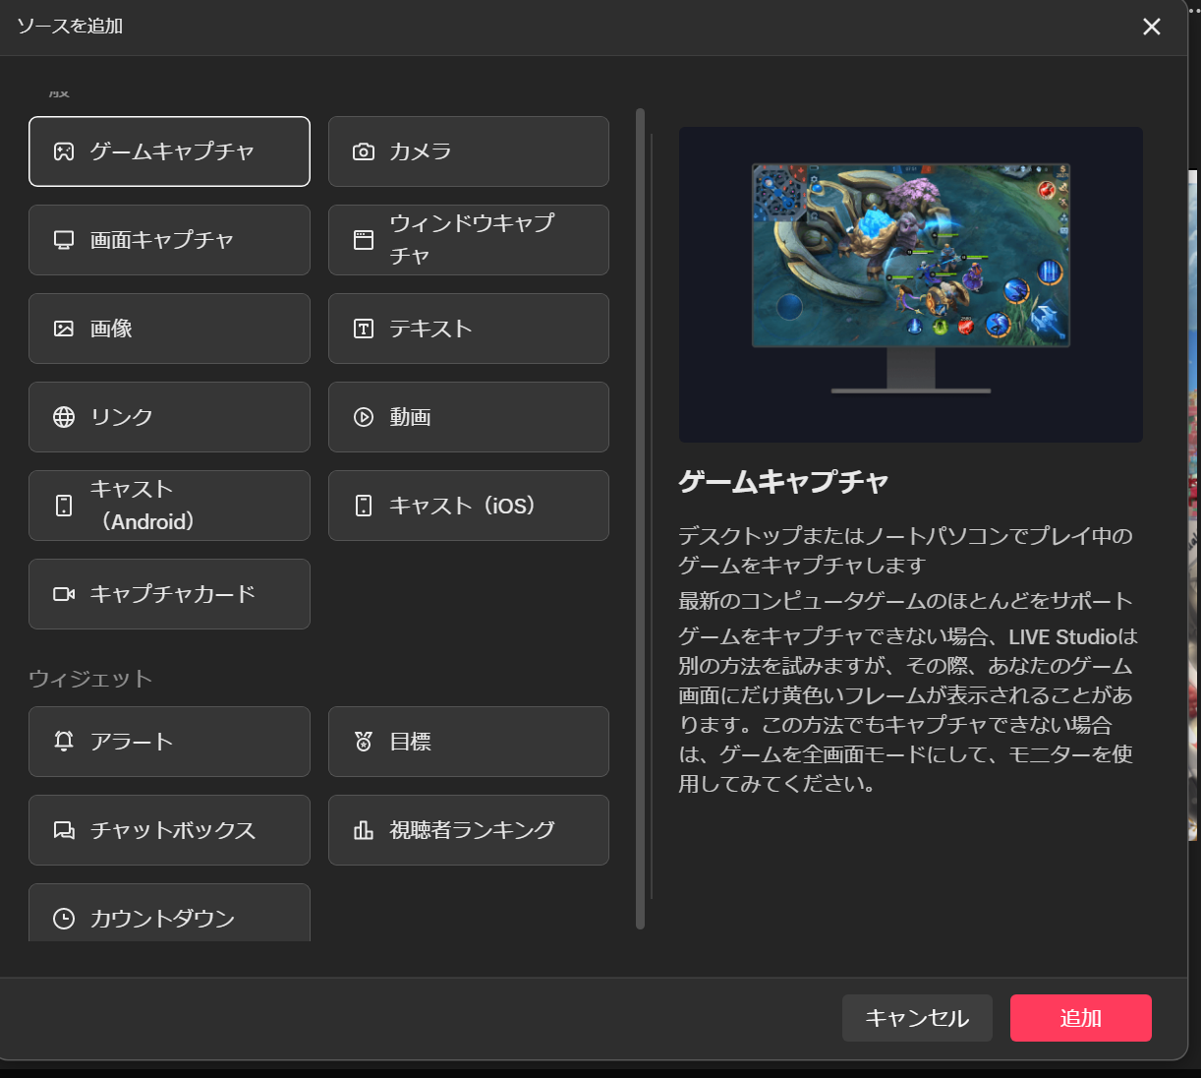Click the bell icon beside アラート
Screen dimensions: 1201x1078
[x=64, y=742]
